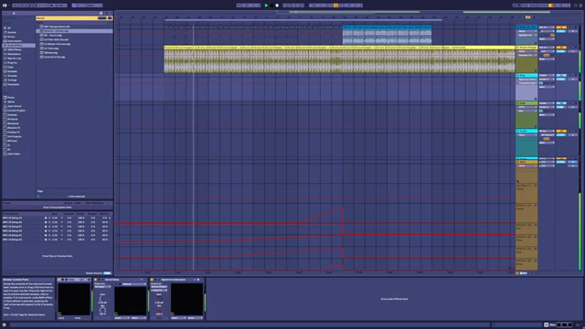Click the Add Folder entry in browser
This screenshot has width=585, height=329.
click(x=15, y=154)
